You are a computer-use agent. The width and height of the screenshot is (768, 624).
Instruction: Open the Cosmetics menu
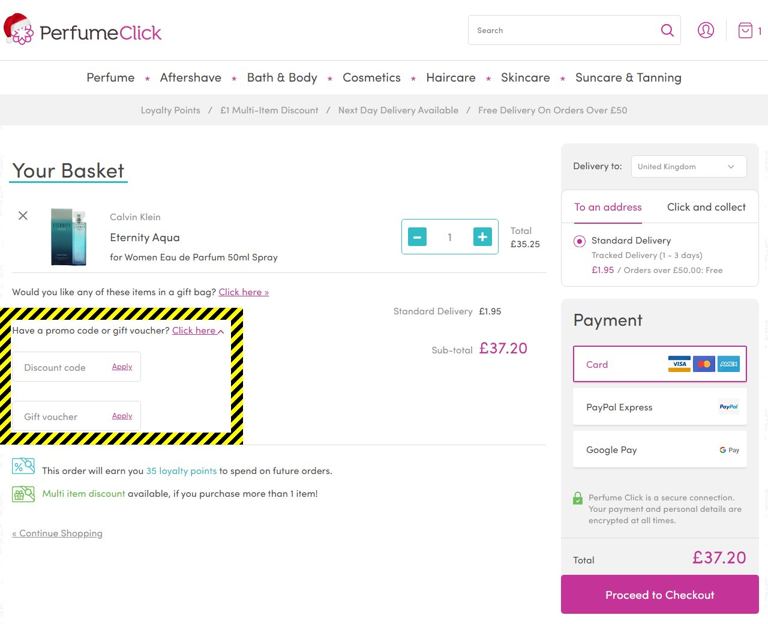pyautogui.click(x=371, y=77)
